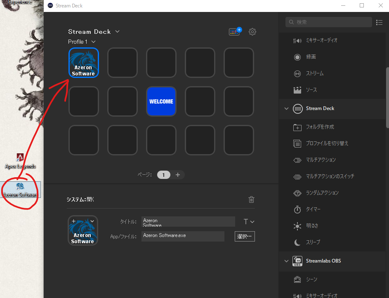Screen dimensions: 389x298
Task: Click the Apex Legends desktop shortcut
Action: (x=20, y=161)
